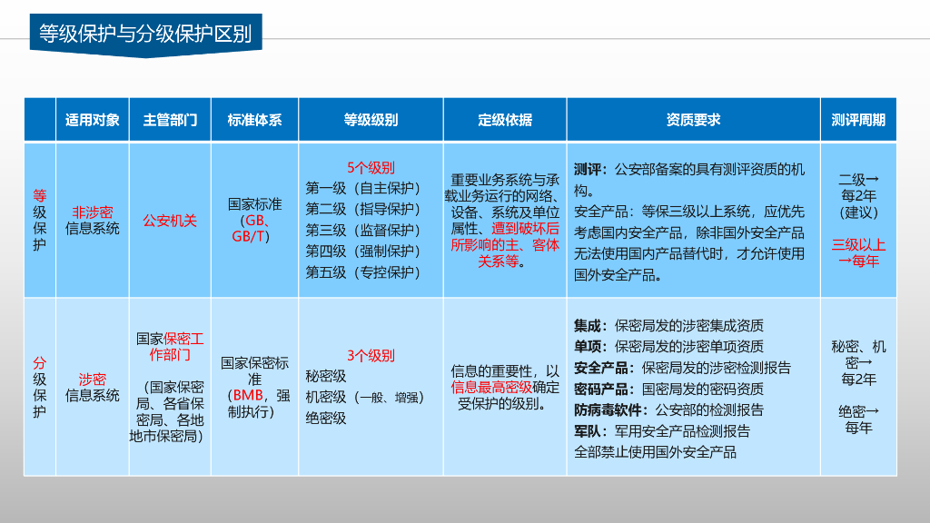
Task: Click 第一级（自主保护） line
Action: (x=363, y=189)
